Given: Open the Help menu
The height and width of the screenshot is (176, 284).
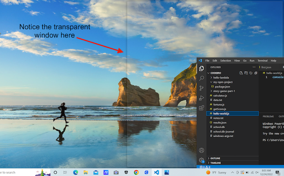Looking at the screenshot, I should pos(273,60).
